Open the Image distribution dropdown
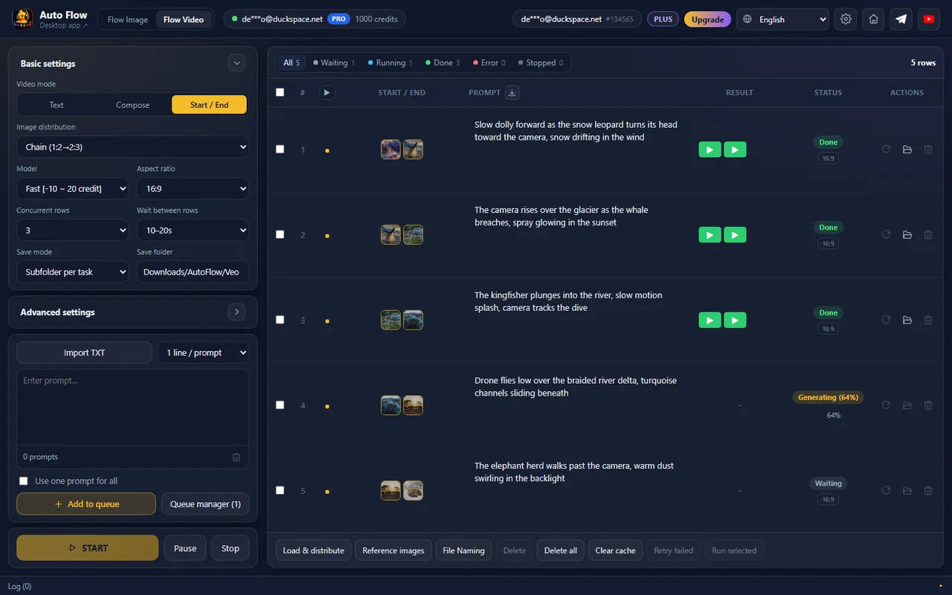Viewport: 952px width, 595px height. point(132,147)
